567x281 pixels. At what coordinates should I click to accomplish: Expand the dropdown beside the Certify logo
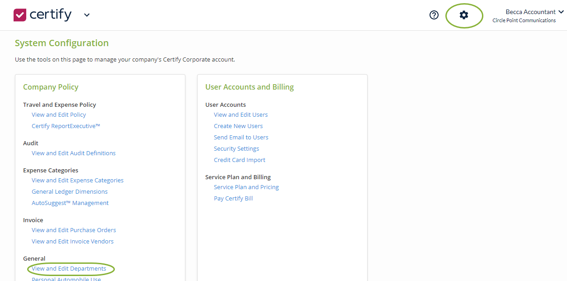pos(86,15)
